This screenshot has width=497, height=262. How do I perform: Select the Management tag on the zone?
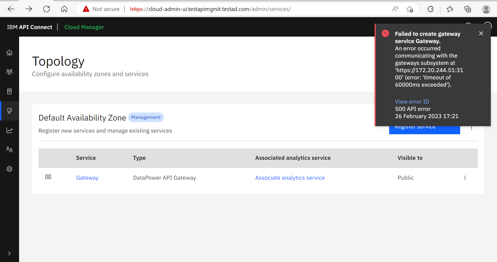coord(146,117)
